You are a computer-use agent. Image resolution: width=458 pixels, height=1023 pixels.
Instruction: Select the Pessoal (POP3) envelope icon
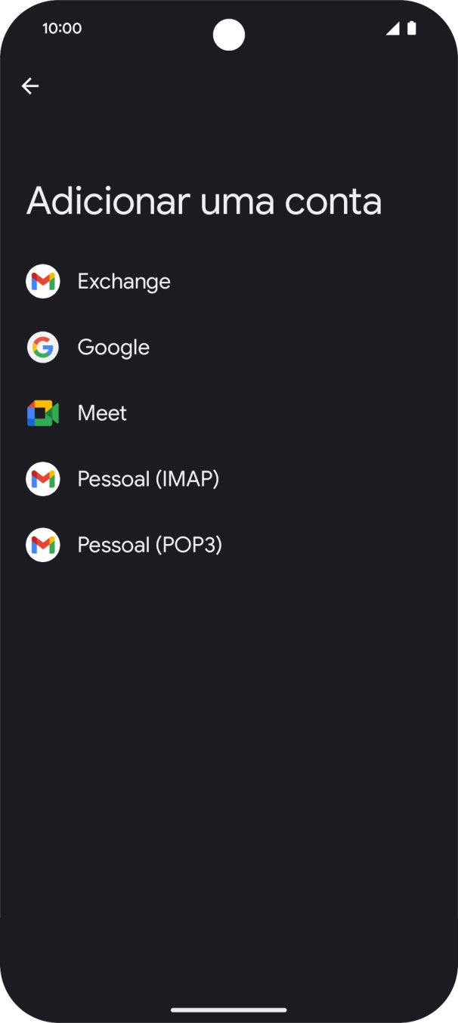coord(42,544)
